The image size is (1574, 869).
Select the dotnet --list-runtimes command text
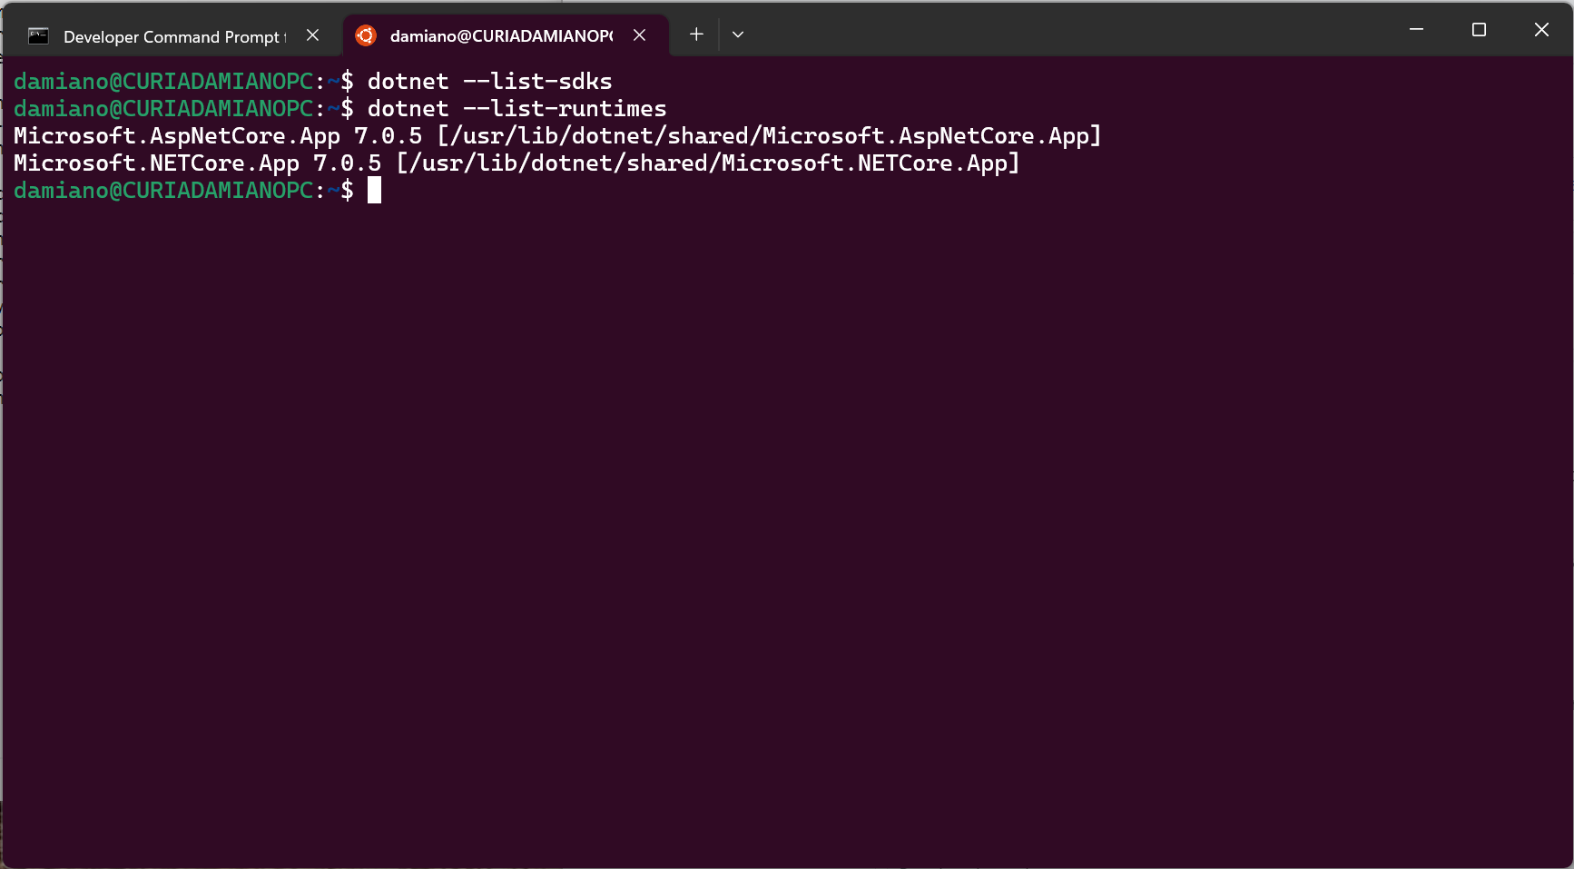517,108
